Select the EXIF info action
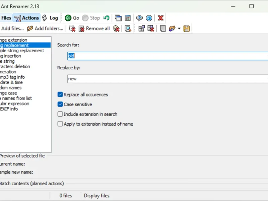 (25, 109)
